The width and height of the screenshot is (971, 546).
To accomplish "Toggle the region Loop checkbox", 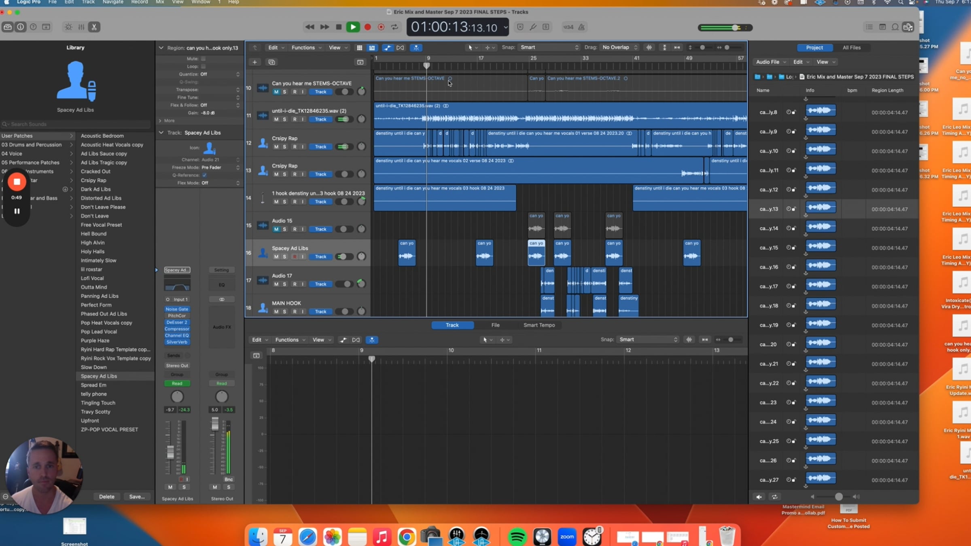I will pos(203,66).
